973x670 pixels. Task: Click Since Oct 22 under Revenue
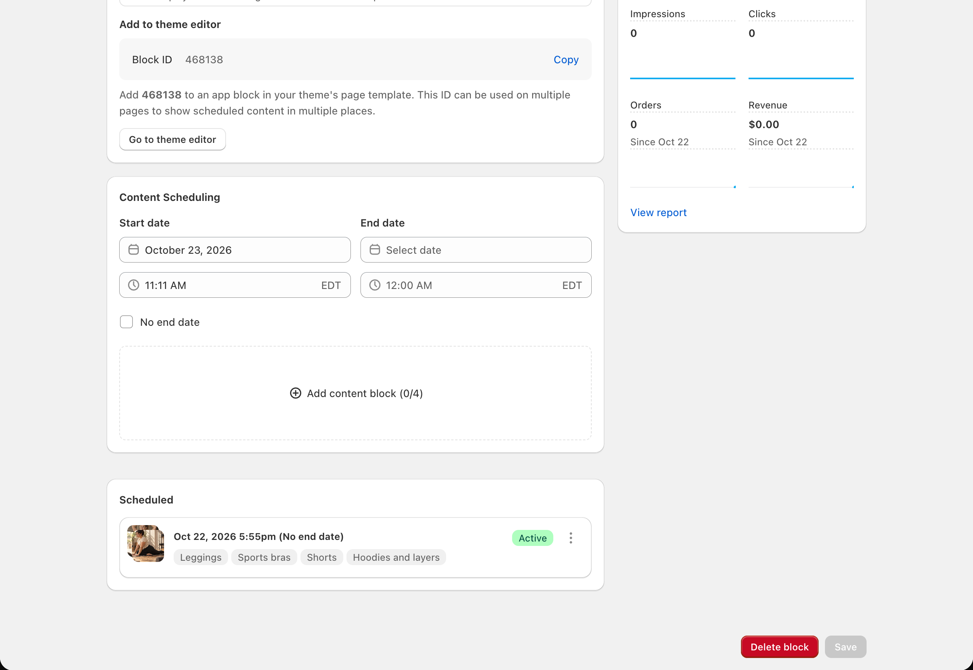click(x=777, y=142)
